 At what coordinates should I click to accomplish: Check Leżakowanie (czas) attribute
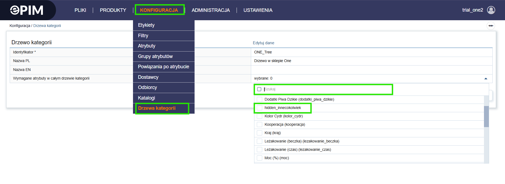260,150
